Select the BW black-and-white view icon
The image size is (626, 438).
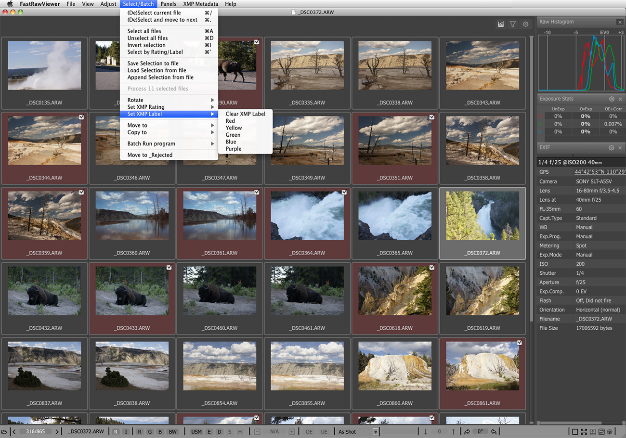pyautogui.click(x=172, y=431)
